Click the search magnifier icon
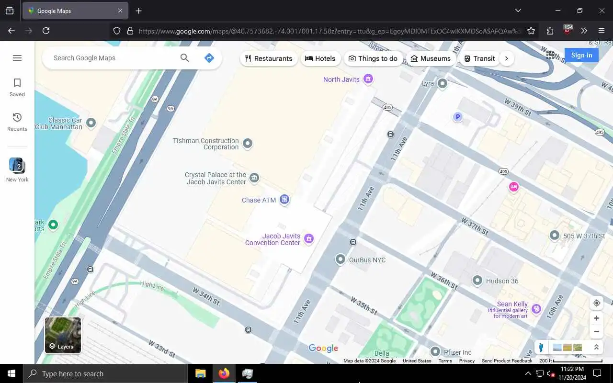 point(185,58)
